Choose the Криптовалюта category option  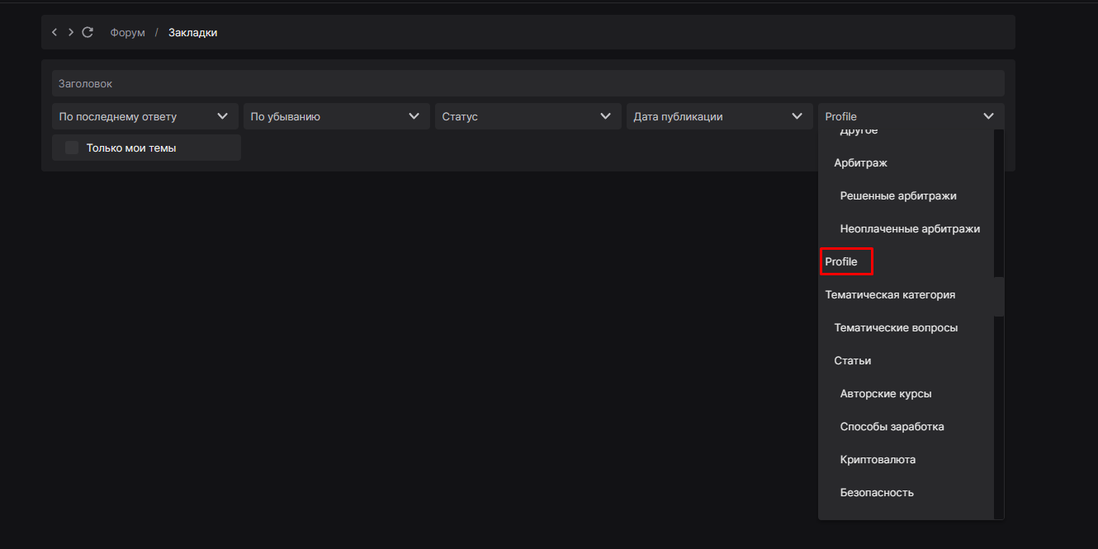click(x=878, y=460)
